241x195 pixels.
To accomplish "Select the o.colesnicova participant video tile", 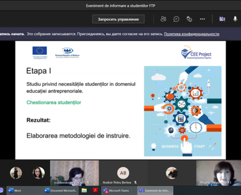I will 74,173.
